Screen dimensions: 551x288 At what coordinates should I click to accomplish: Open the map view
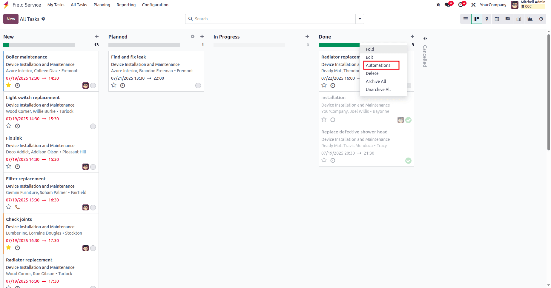(x=487, y=19)
